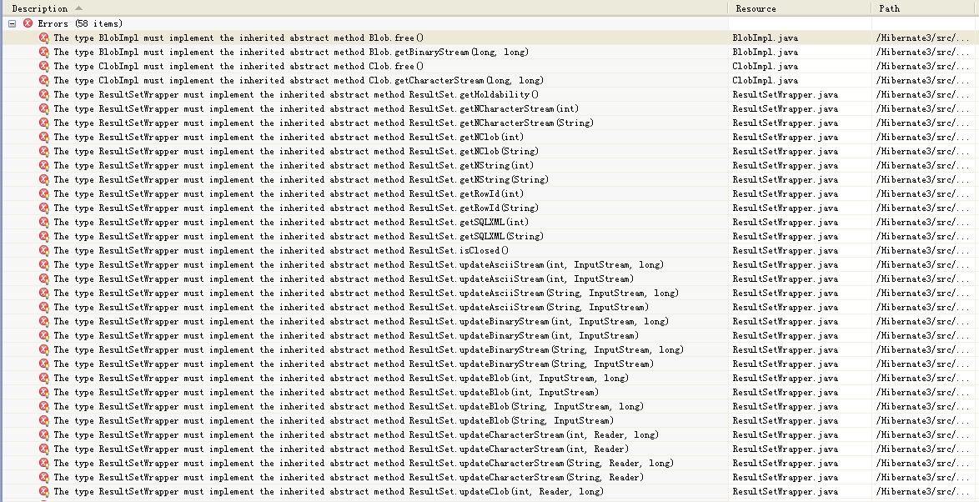Sort by the Resource column header

click(x=756, y=8)
